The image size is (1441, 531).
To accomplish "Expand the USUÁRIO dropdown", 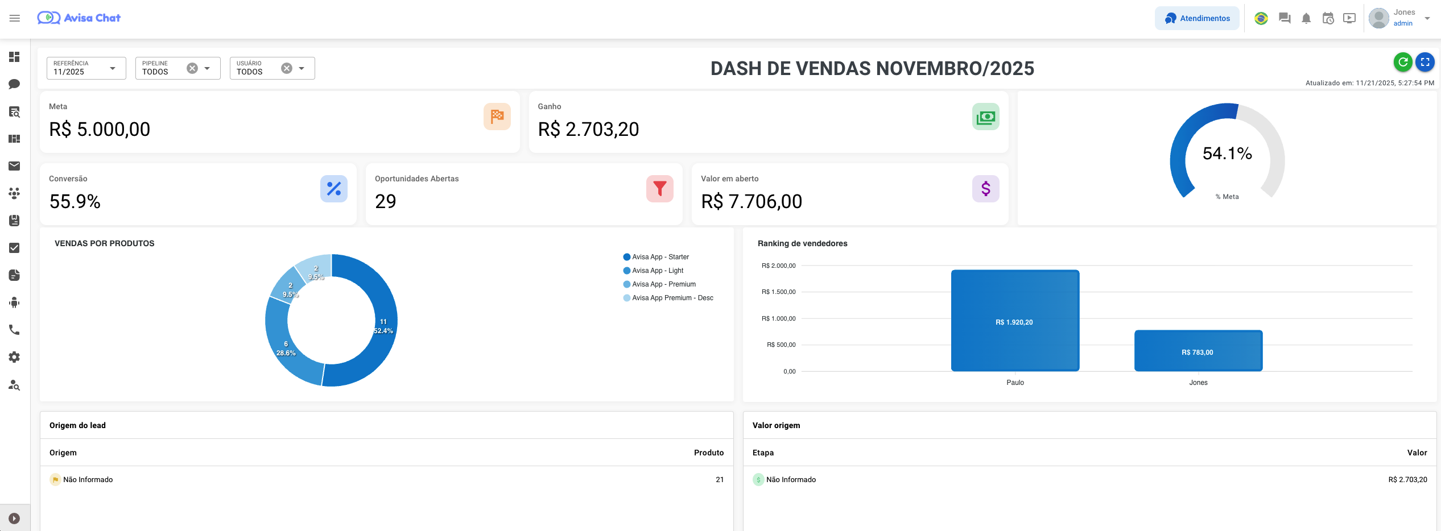I will click(302, 68).
